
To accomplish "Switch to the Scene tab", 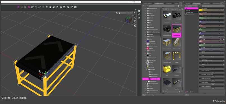I will point(176,3).
